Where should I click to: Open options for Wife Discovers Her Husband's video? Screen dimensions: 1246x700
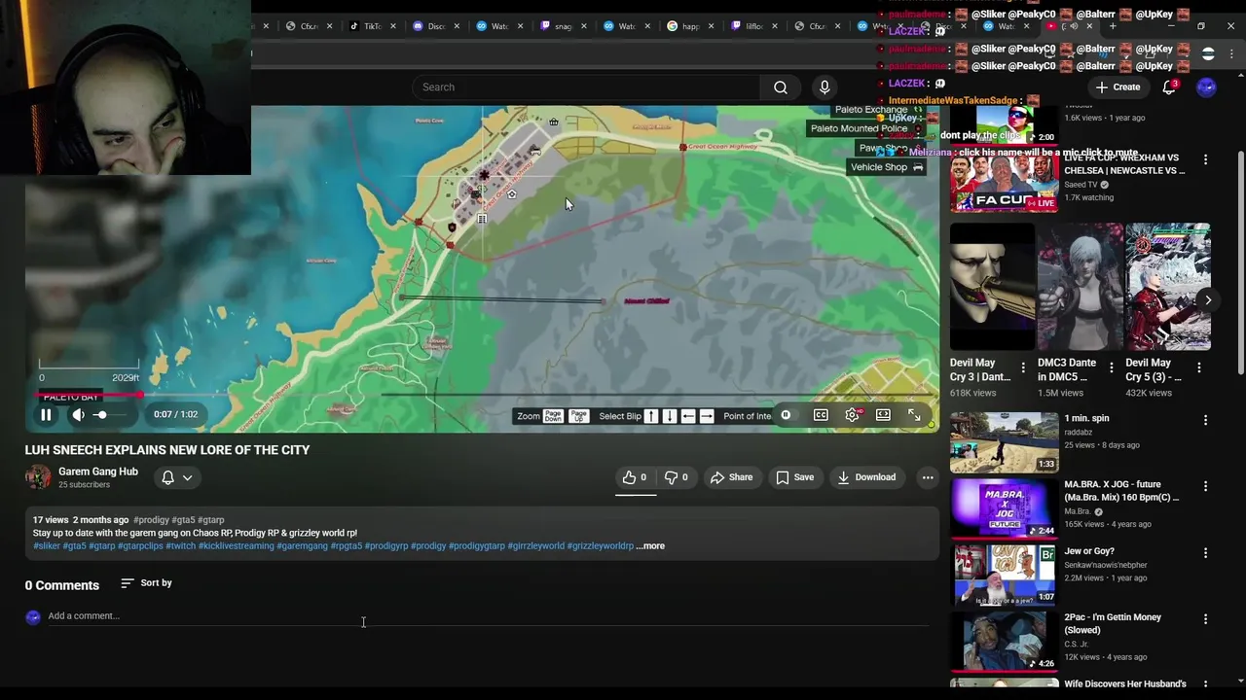coord(1205,684)
